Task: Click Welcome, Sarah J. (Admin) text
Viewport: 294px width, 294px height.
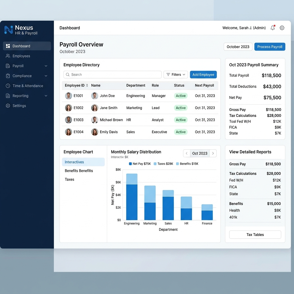Action: [244, 28]
